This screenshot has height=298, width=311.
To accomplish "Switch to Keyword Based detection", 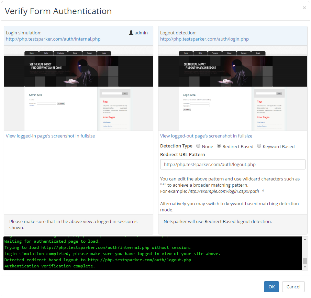I will coord(259,146).
